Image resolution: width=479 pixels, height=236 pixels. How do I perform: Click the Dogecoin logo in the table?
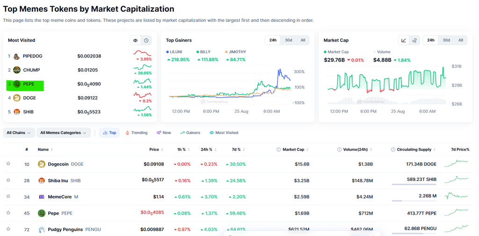point(42,164)
